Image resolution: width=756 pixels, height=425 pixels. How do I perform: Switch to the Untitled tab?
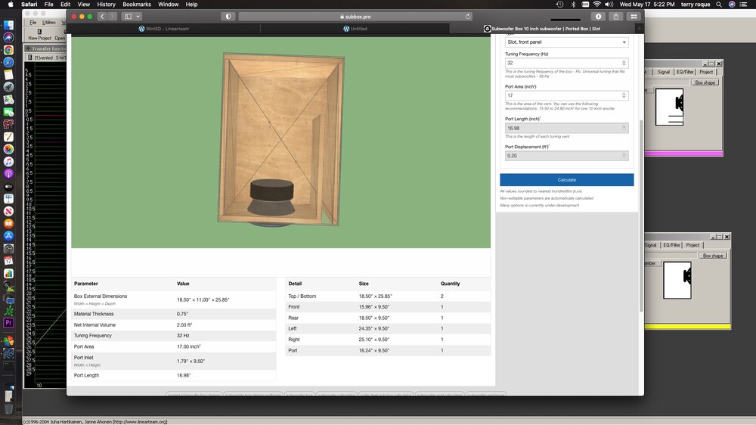[x=355, y=29]
